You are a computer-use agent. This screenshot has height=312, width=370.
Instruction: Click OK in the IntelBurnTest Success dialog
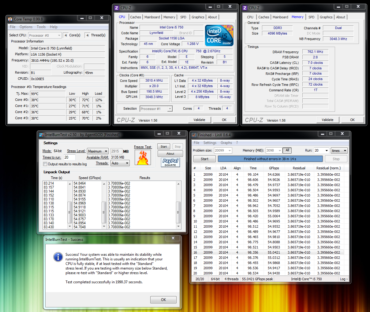(x=163, y=300)
